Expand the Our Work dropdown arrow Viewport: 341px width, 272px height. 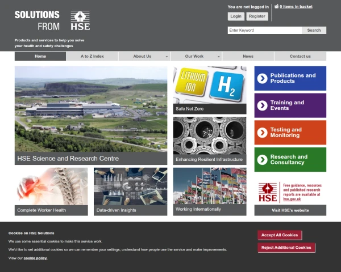pos(219,57)
